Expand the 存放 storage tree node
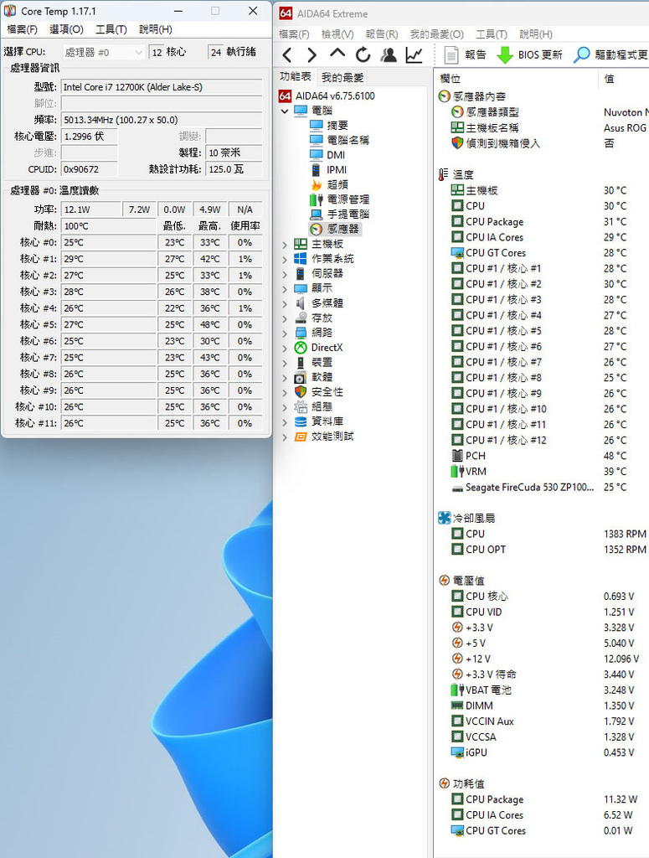 pyautogui.click(x=285, y=318)
